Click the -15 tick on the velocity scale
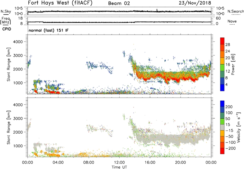The height and width of the screenshot is (169, 244). (229, 131)
